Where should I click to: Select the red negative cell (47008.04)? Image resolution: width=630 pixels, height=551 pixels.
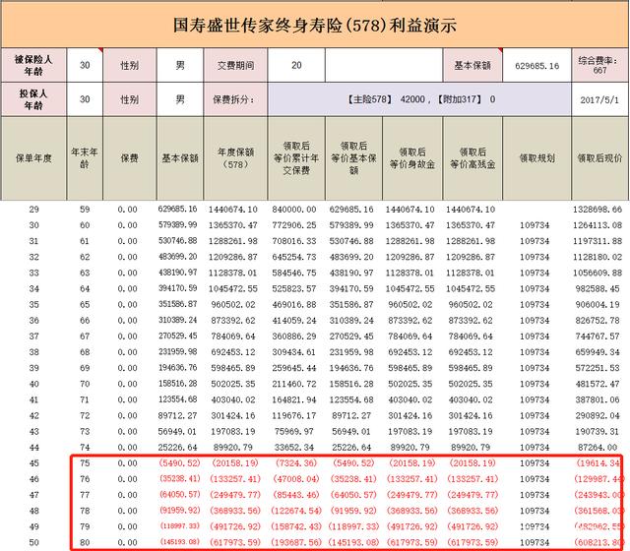point(296,479)
